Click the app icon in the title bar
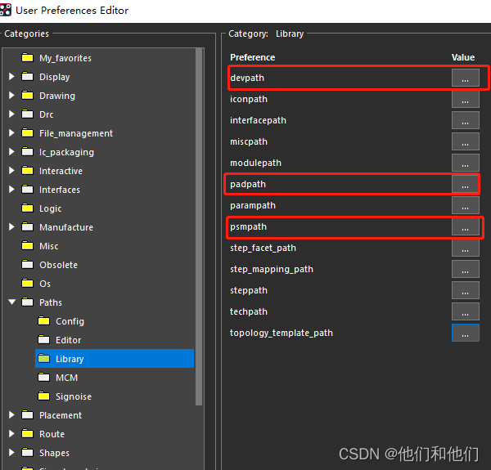This screenshot has height=470, width=491. (x=7, y=11)
